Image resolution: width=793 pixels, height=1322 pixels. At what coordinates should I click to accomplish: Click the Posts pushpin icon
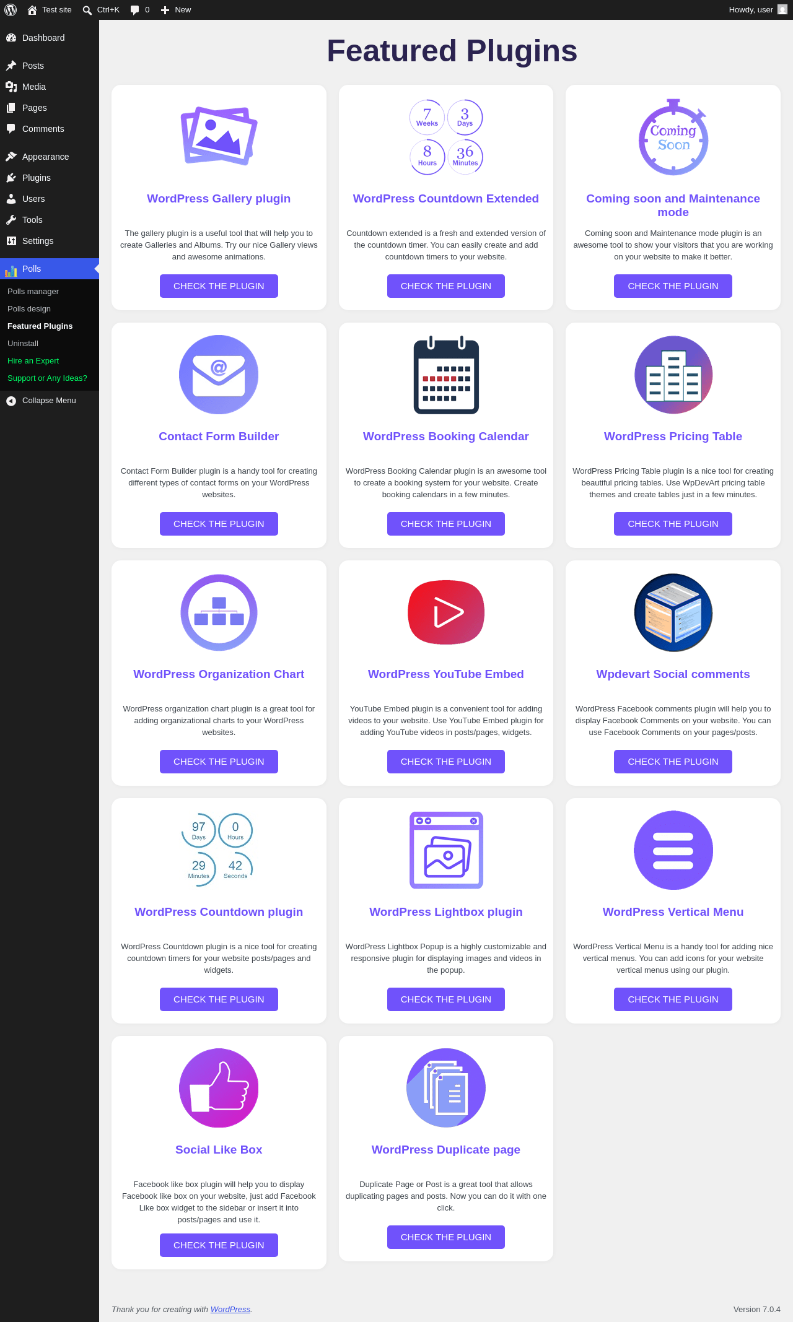(11, 66)
